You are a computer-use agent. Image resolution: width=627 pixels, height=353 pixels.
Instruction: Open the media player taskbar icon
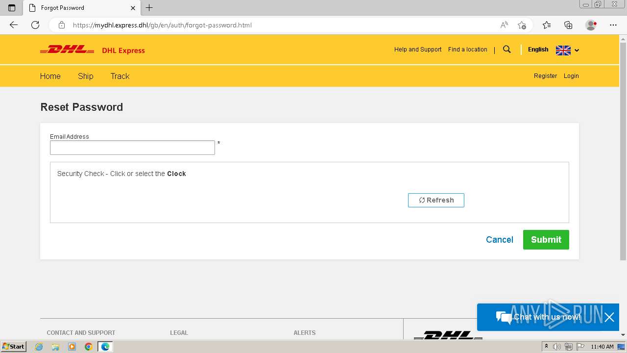[72, 347]
